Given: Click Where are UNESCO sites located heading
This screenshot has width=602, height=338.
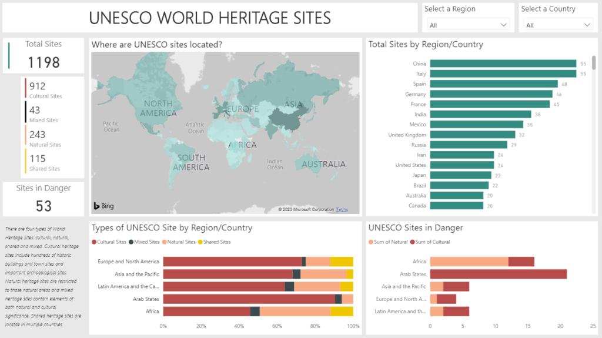Looking at the screenshot, I should [156, 45].
